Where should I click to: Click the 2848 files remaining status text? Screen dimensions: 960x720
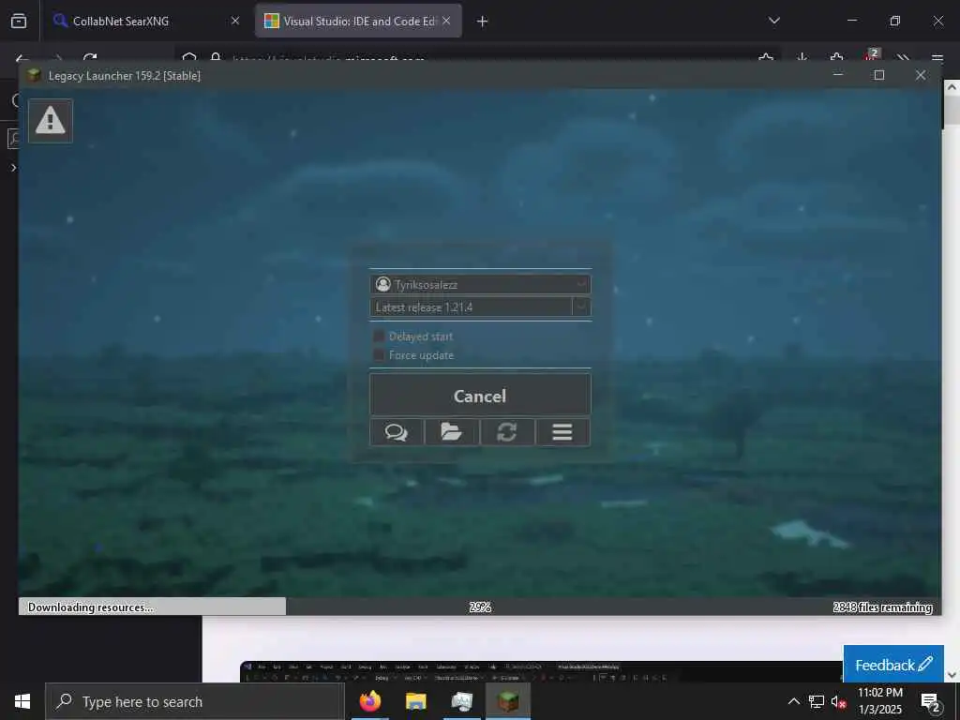(882, 607)
